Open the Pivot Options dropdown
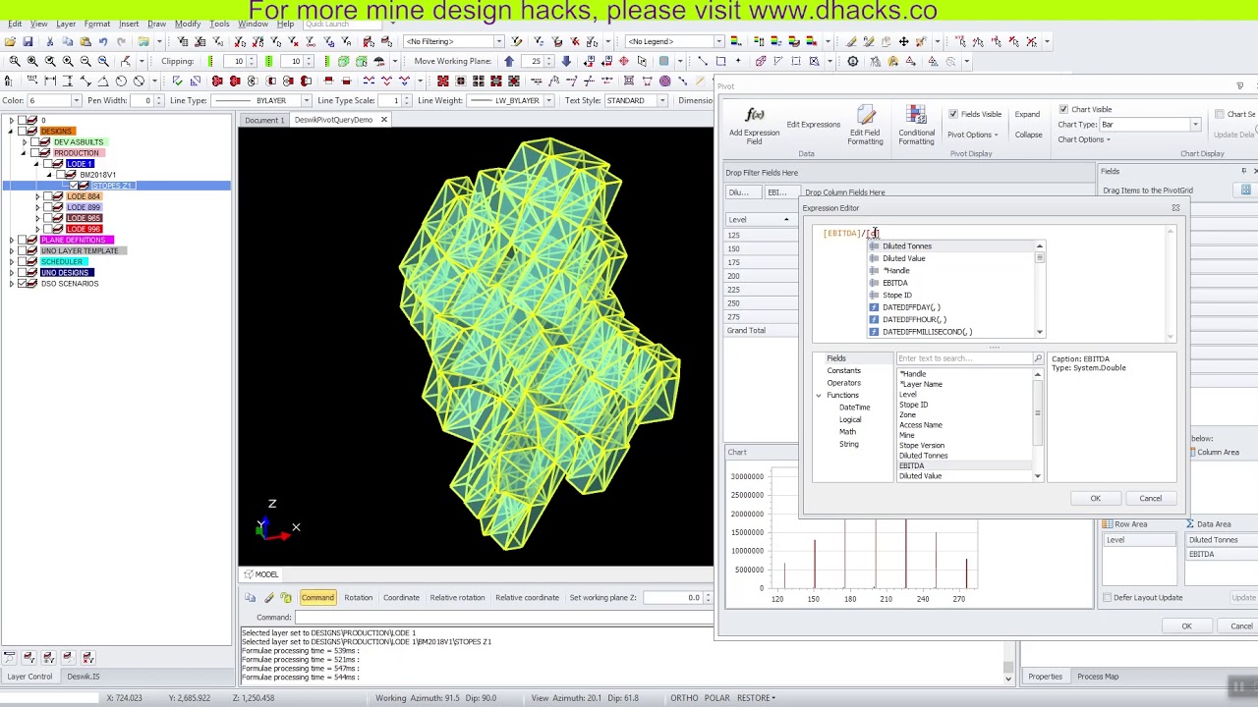The width and height of the screenshot is (1258, 707). pyautogui.click(x=972, y=135)
